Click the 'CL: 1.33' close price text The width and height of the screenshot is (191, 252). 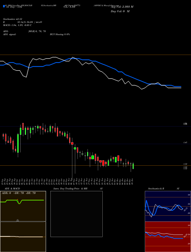point(70,7)
